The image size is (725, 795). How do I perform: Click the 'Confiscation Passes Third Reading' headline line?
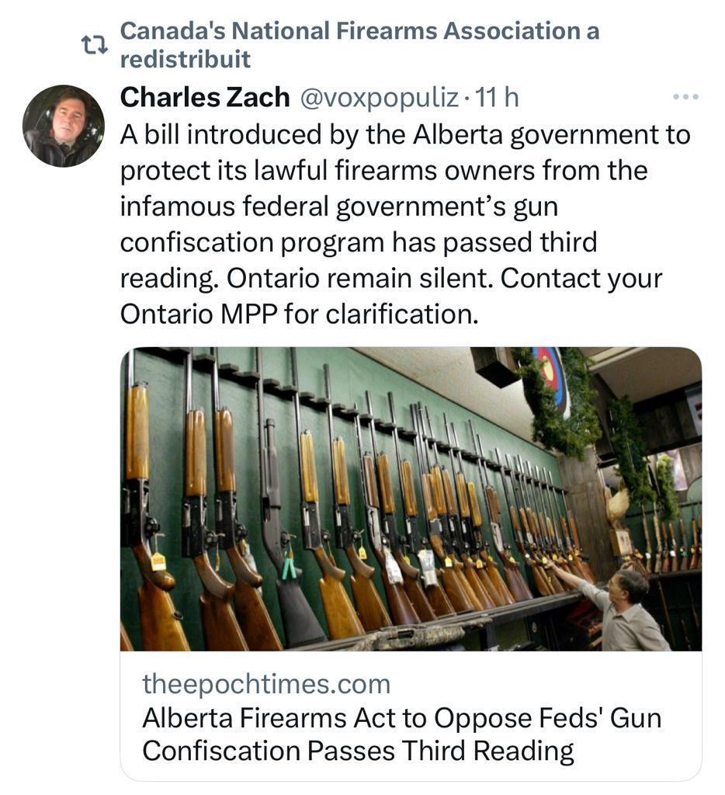pyautogui.click(x=358, y=751)
